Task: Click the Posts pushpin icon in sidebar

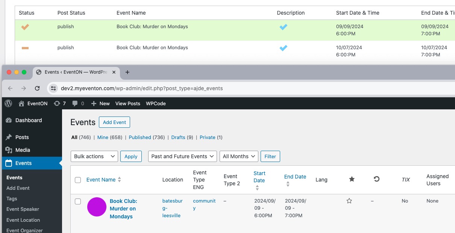Action: point(9,137)
